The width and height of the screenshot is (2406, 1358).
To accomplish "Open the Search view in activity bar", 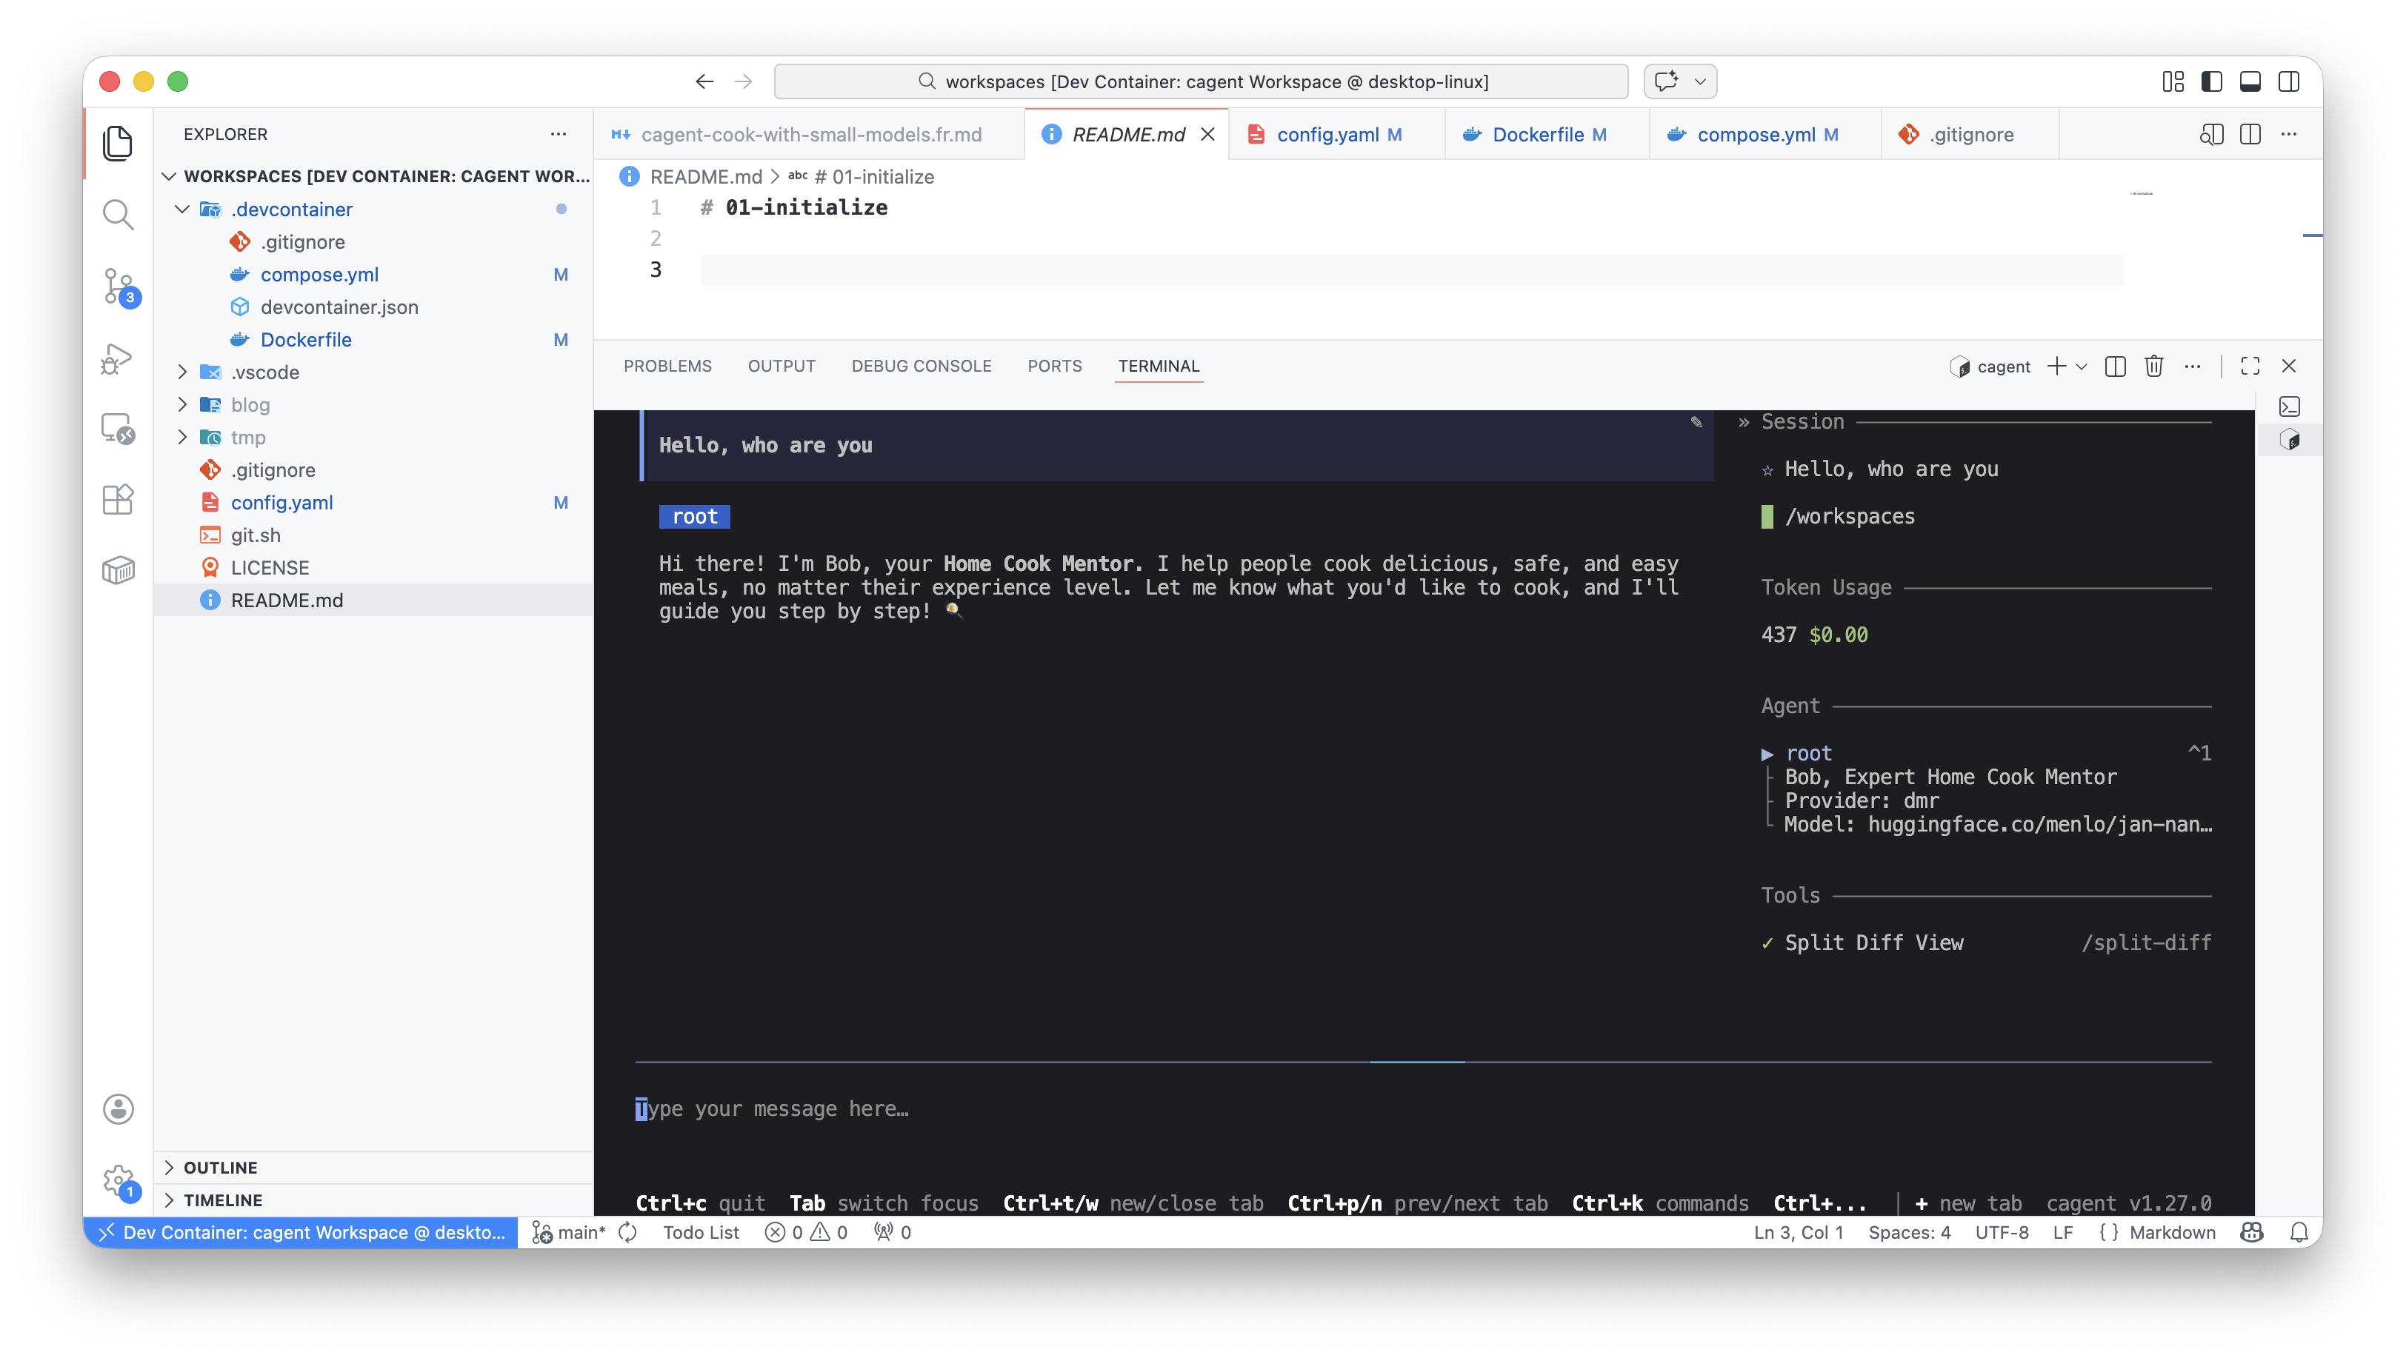I will pyautogui.click(x=118, y=215).
